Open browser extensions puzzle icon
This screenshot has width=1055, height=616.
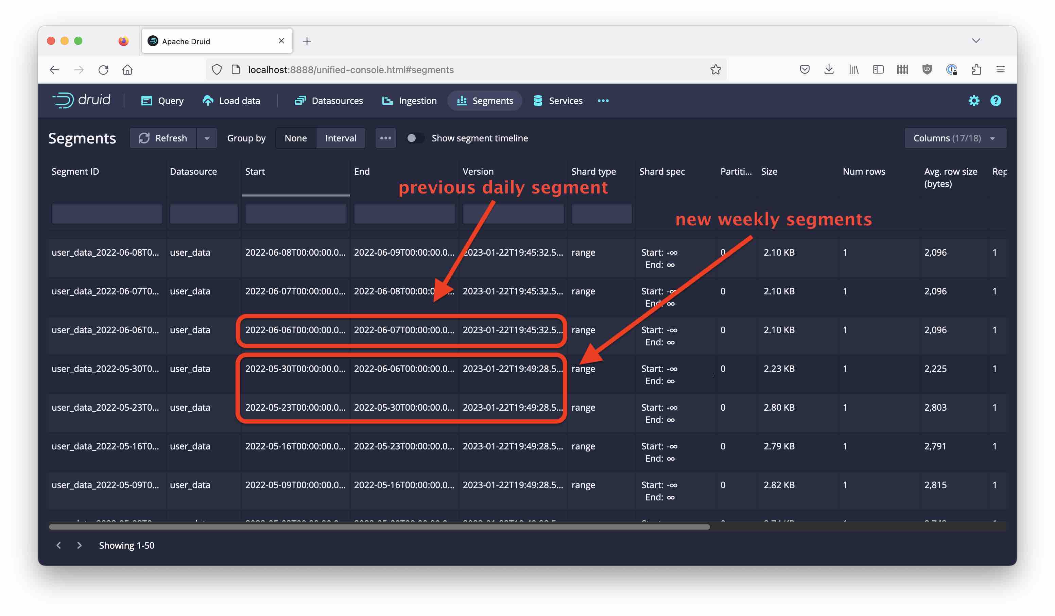click(x=976, y=69)
